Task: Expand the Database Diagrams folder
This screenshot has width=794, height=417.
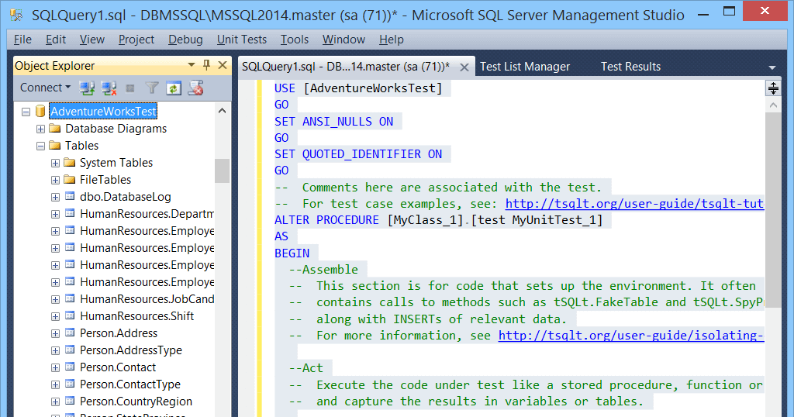Action: (x=40, y=129)
